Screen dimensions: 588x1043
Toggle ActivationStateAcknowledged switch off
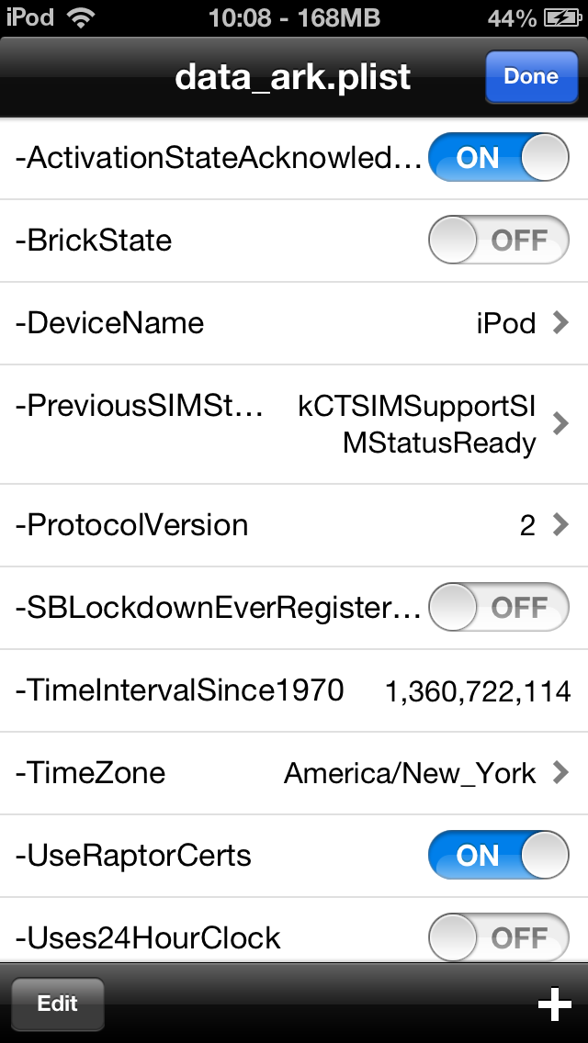pos(498,158)
